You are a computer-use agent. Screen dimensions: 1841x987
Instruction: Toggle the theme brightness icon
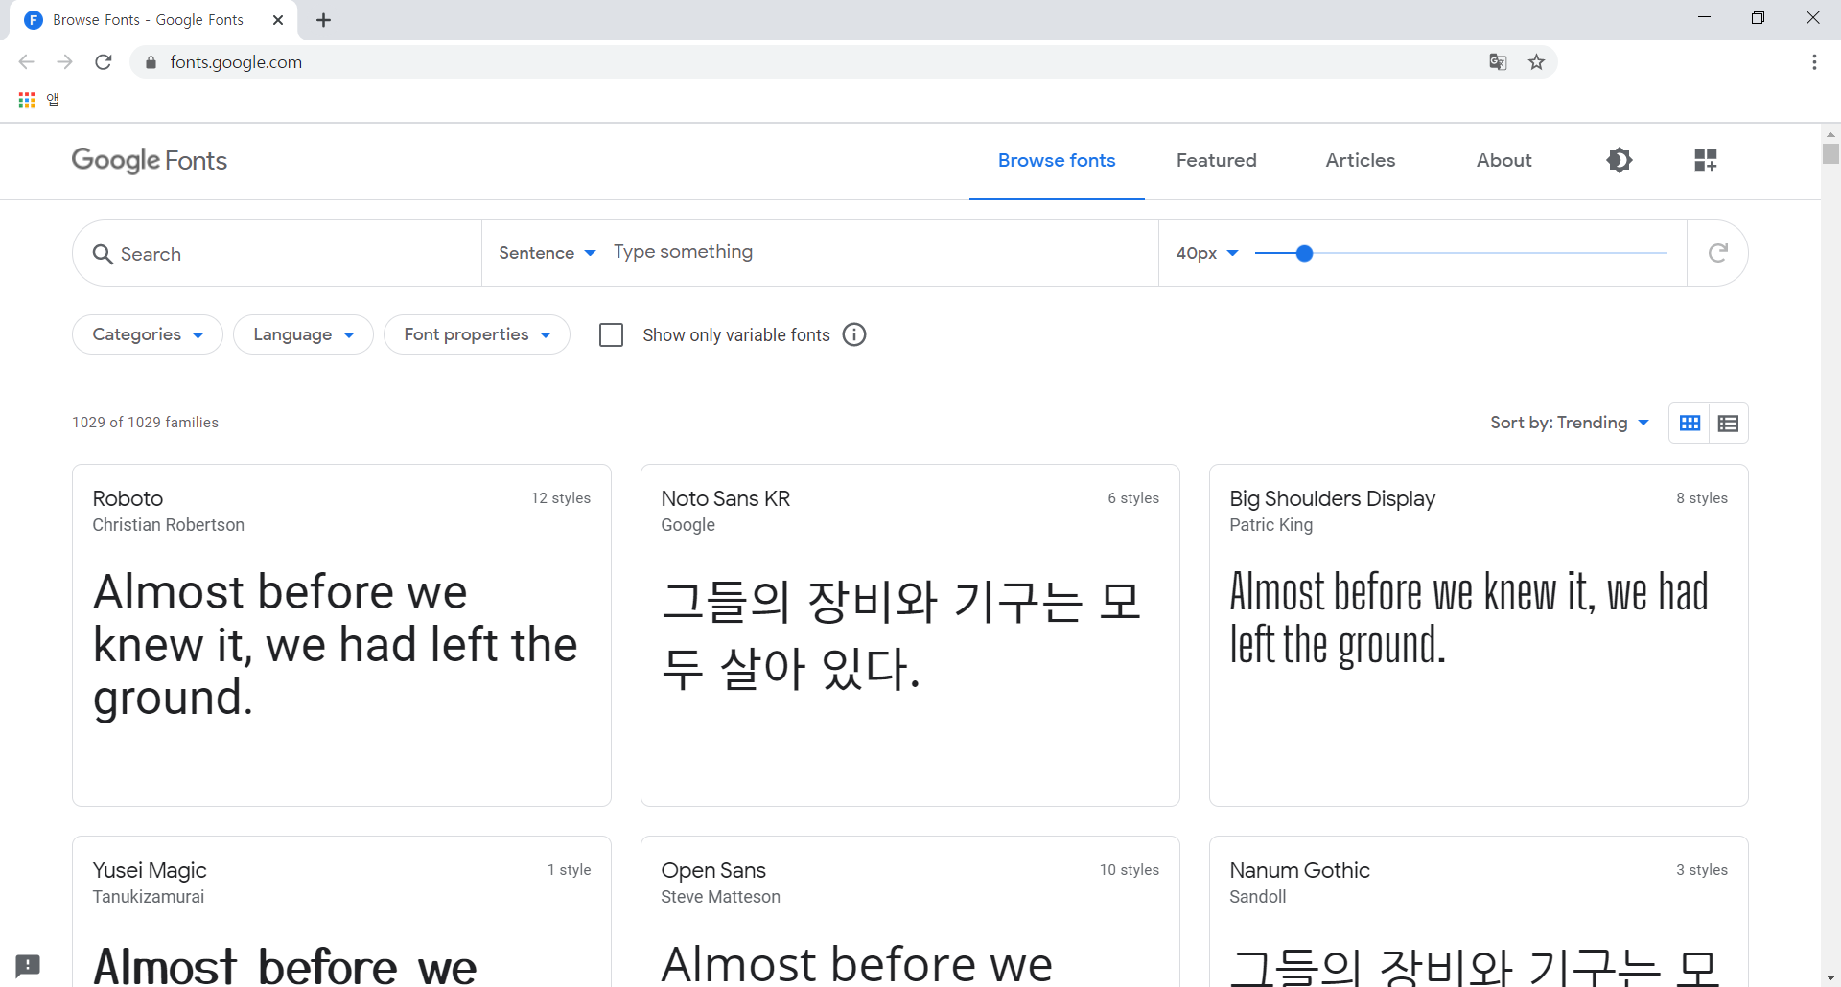[1620, 160]
